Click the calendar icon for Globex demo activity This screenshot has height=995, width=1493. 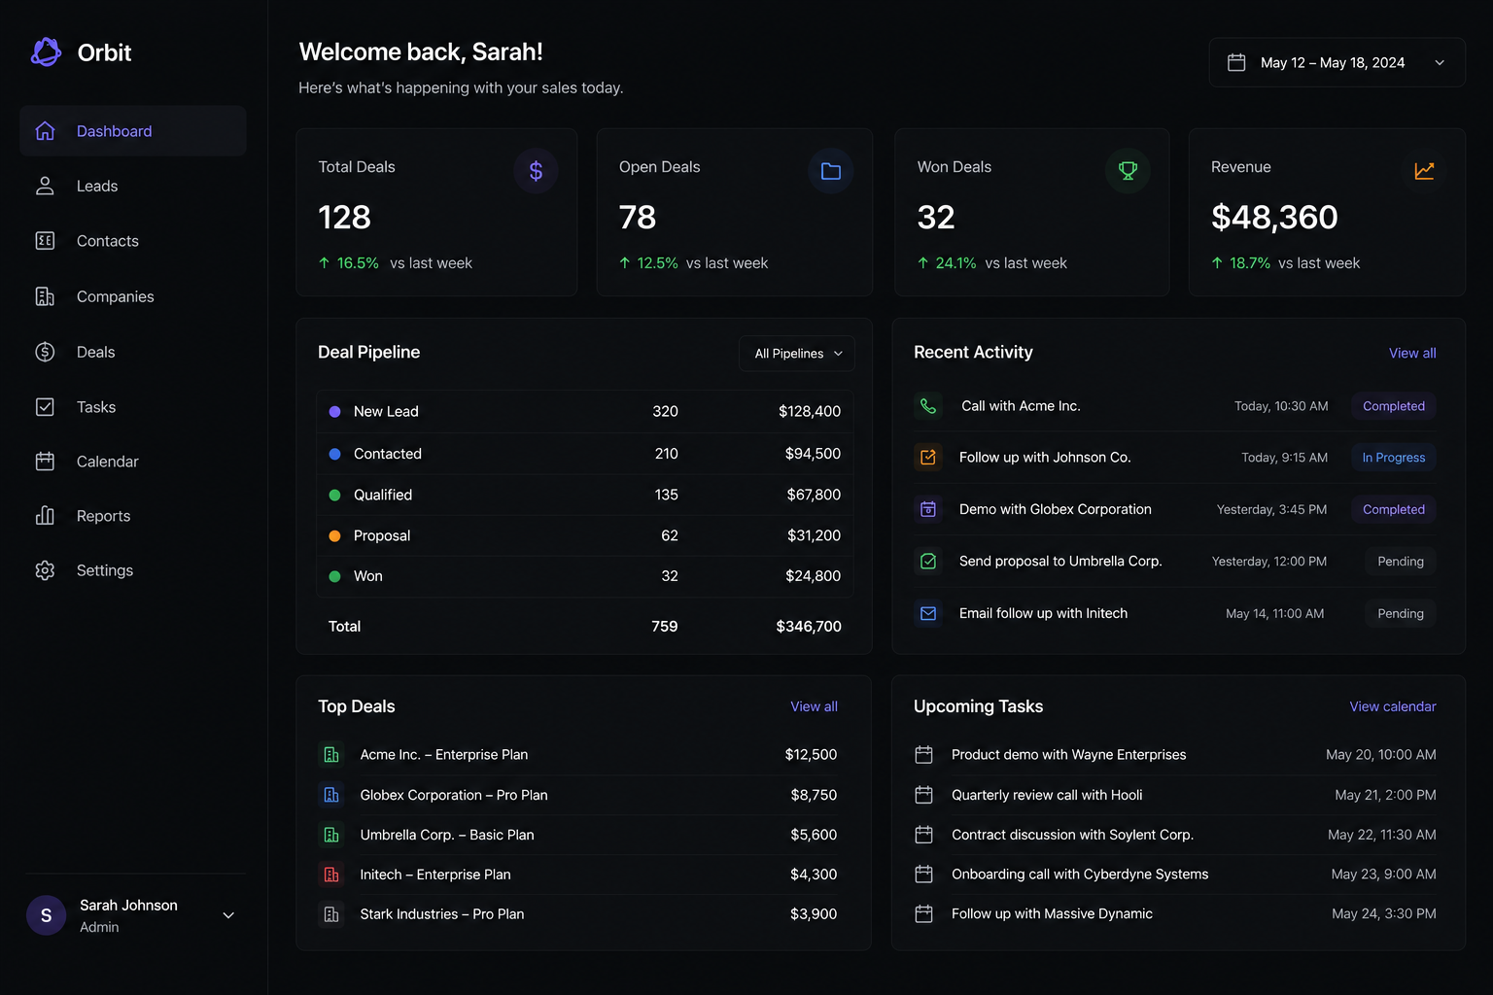(x=928, y=509)
